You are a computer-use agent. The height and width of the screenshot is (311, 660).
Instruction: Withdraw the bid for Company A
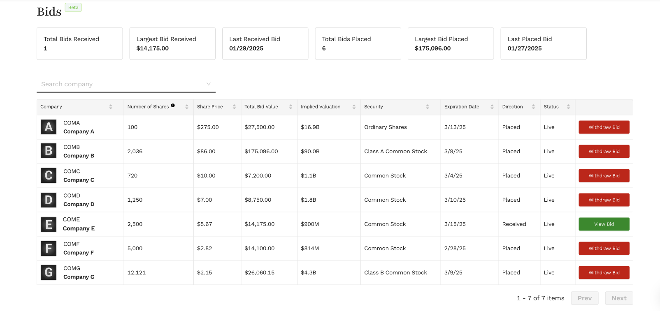(x=604, y=127)
